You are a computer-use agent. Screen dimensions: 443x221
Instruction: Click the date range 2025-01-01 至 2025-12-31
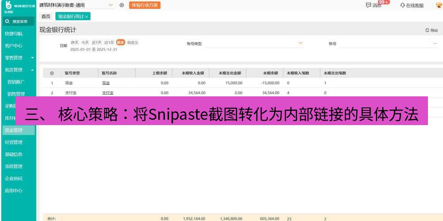click(x=94, y=50)
